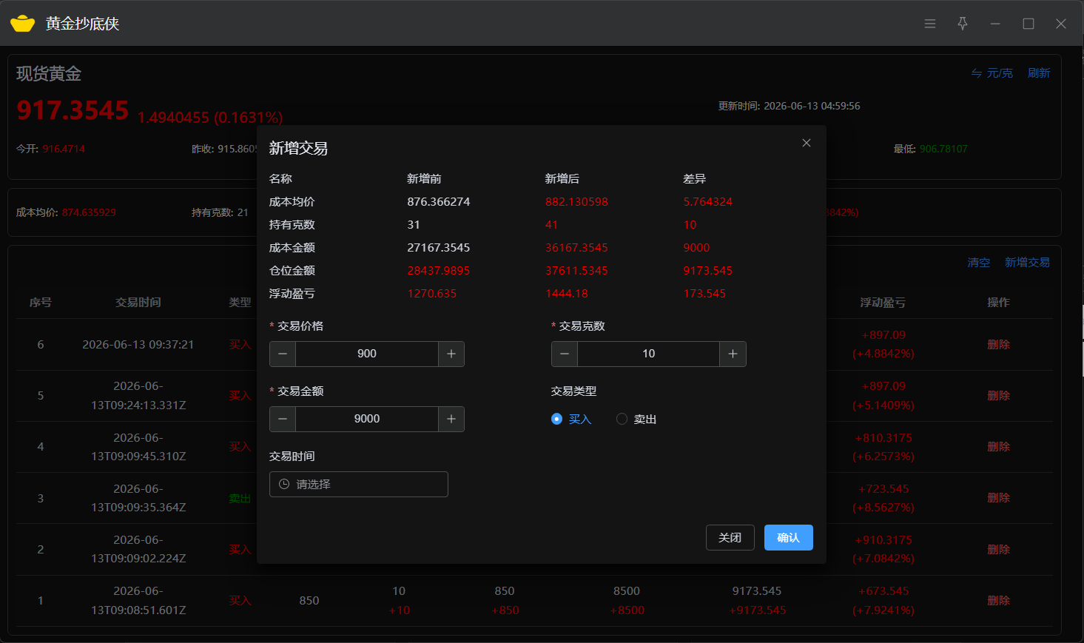Pin the window with the pin icon
The width and height of the screenshot is (1084, 643).
(963, 24)
